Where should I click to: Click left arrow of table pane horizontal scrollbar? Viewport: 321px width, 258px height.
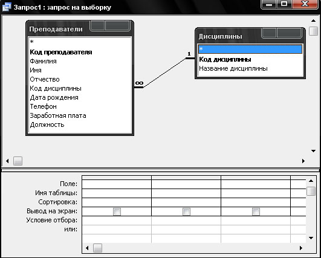(x=7, y=161)
